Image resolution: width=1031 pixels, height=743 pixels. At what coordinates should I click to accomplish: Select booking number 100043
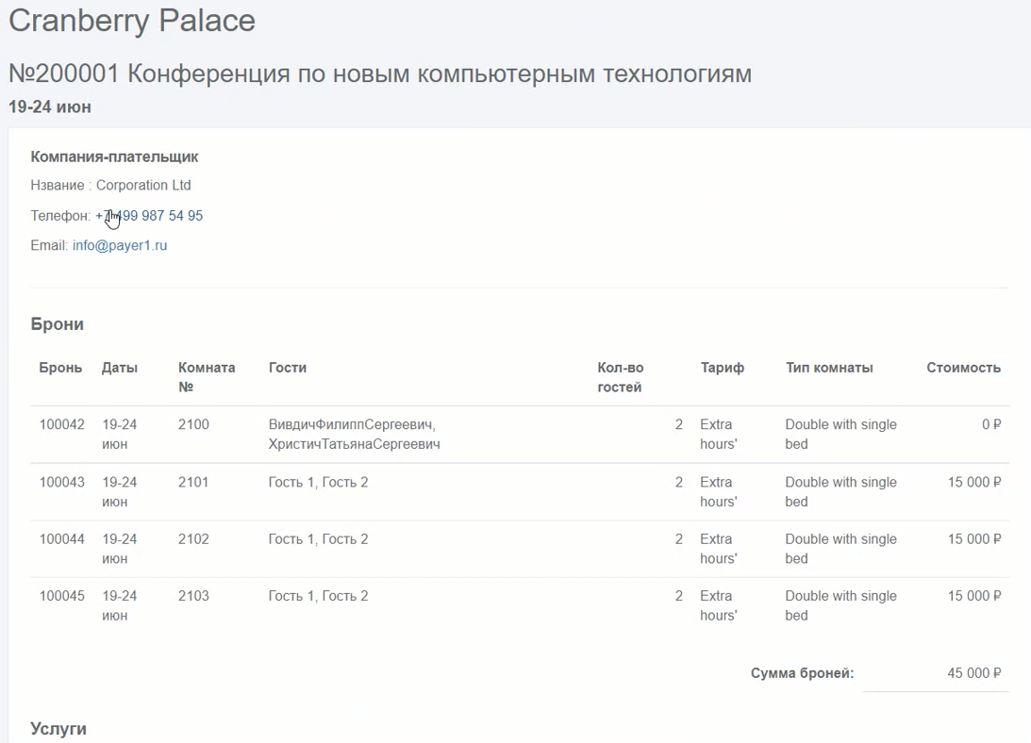(62, 483)
